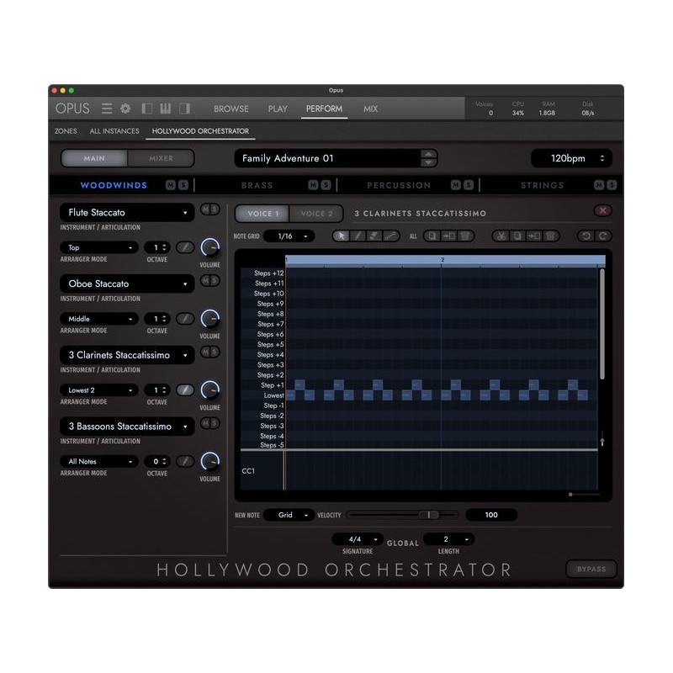Switch to the MIX section
Screen dimensions: 673x673
tap(370, 109)
